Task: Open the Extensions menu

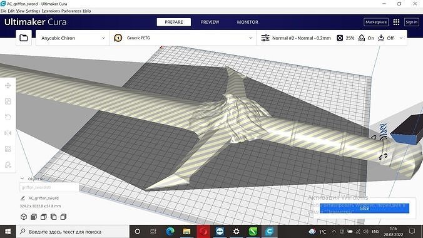Action: pos(51,11)
